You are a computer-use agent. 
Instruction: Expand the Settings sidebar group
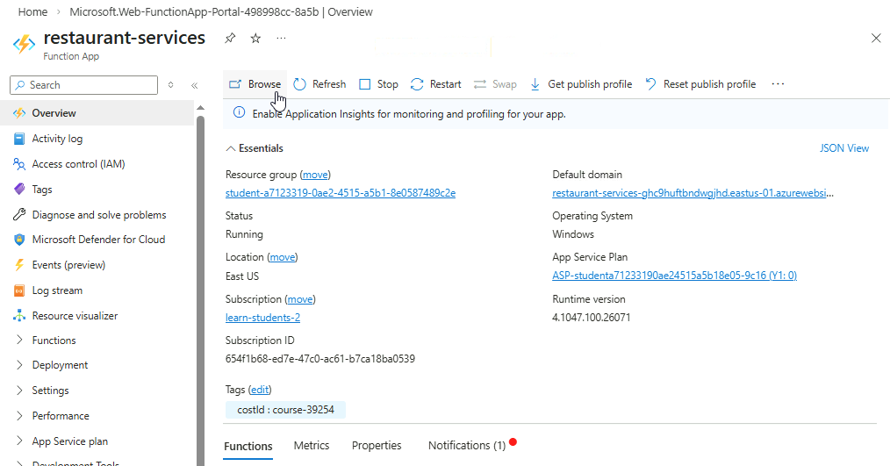pyautogui.click(x=50, y=391)
